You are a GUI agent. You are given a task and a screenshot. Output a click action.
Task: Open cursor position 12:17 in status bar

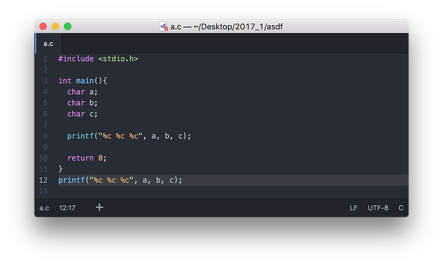[67, 208]
